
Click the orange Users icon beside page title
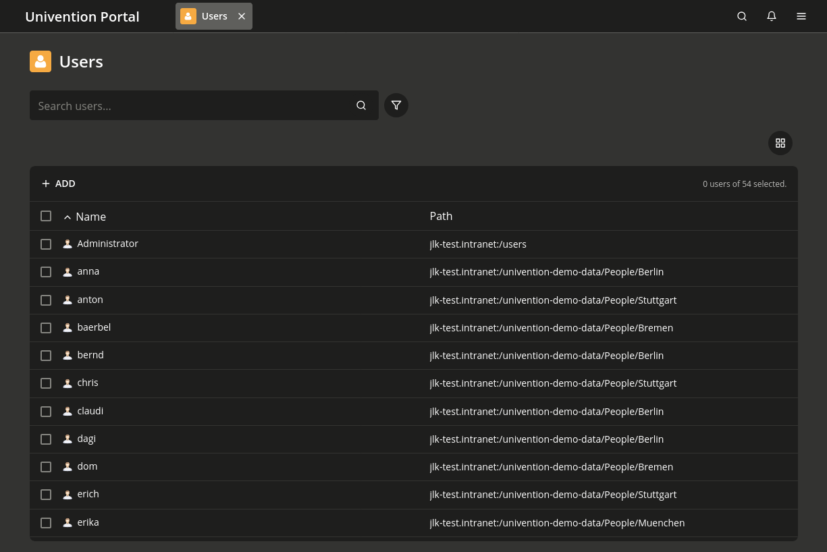coord(41,61)
